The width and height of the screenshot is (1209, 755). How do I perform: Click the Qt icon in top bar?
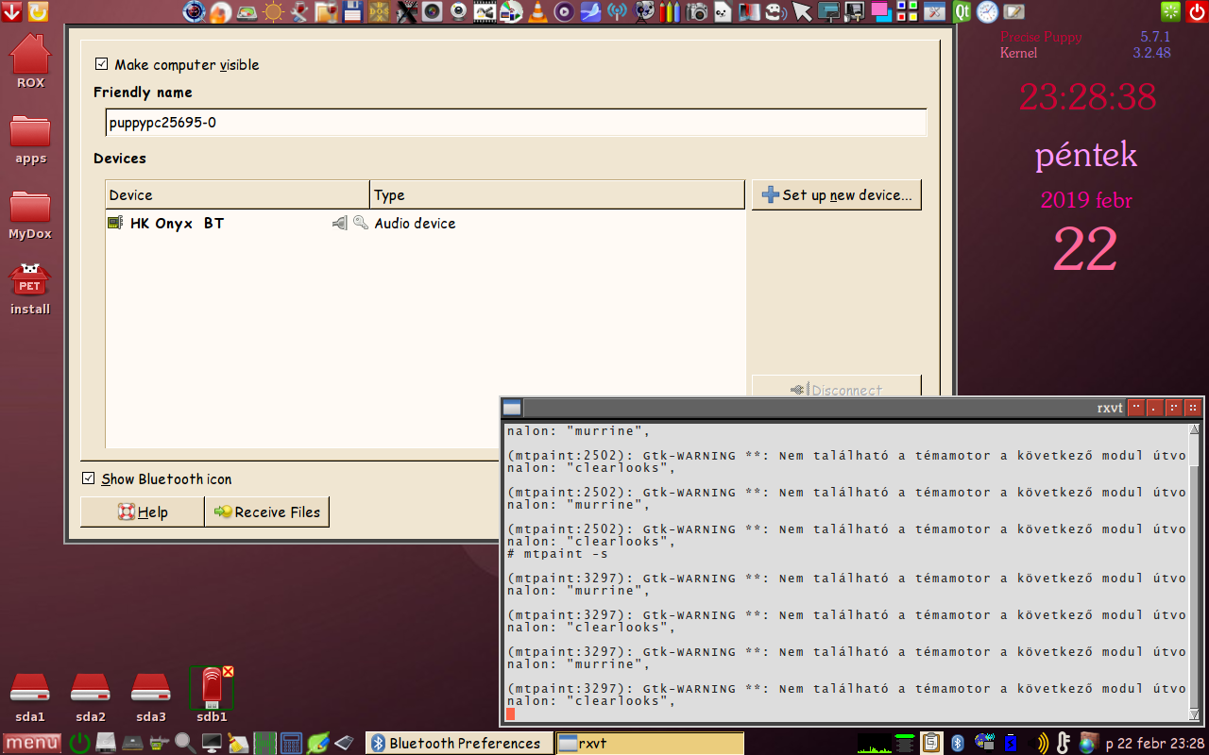(x=962, y=11)
